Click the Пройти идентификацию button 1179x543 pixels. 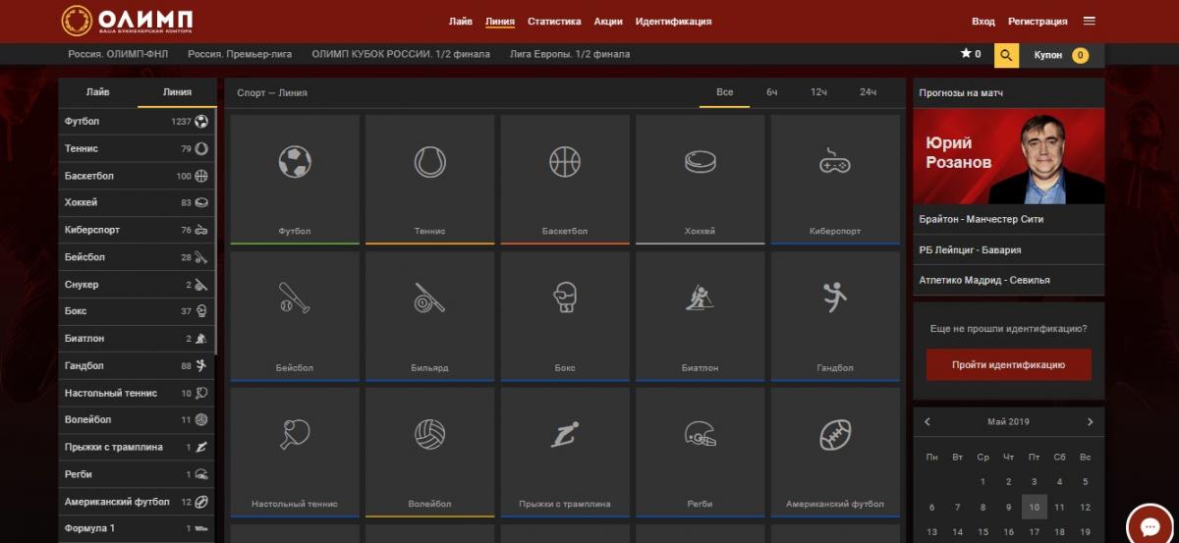click(x=1008, y=364)
